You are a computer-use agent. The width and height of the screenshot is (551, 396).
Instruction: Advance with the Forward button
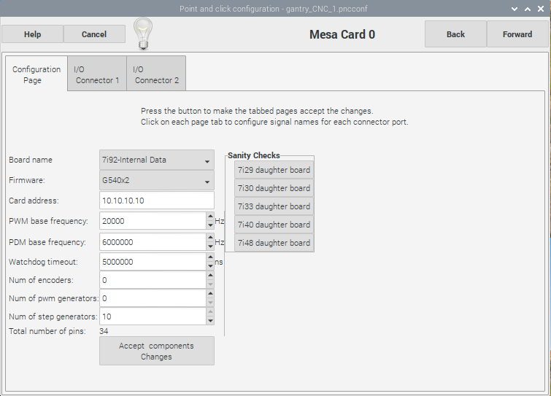(517, 34)
